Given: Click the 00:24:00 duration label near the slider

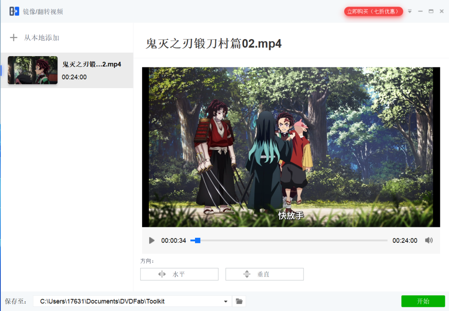Looking at the screenshot, I should coord(405,240).
